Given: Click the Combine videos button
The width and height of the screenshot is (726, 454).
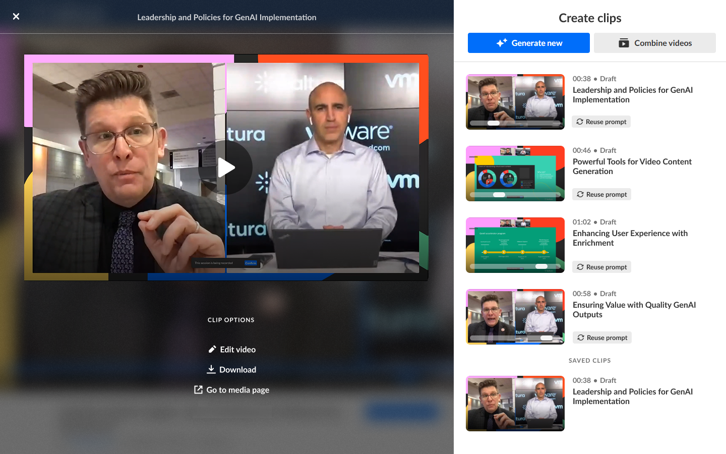Looking at the screenshot, I should point(655,43).
